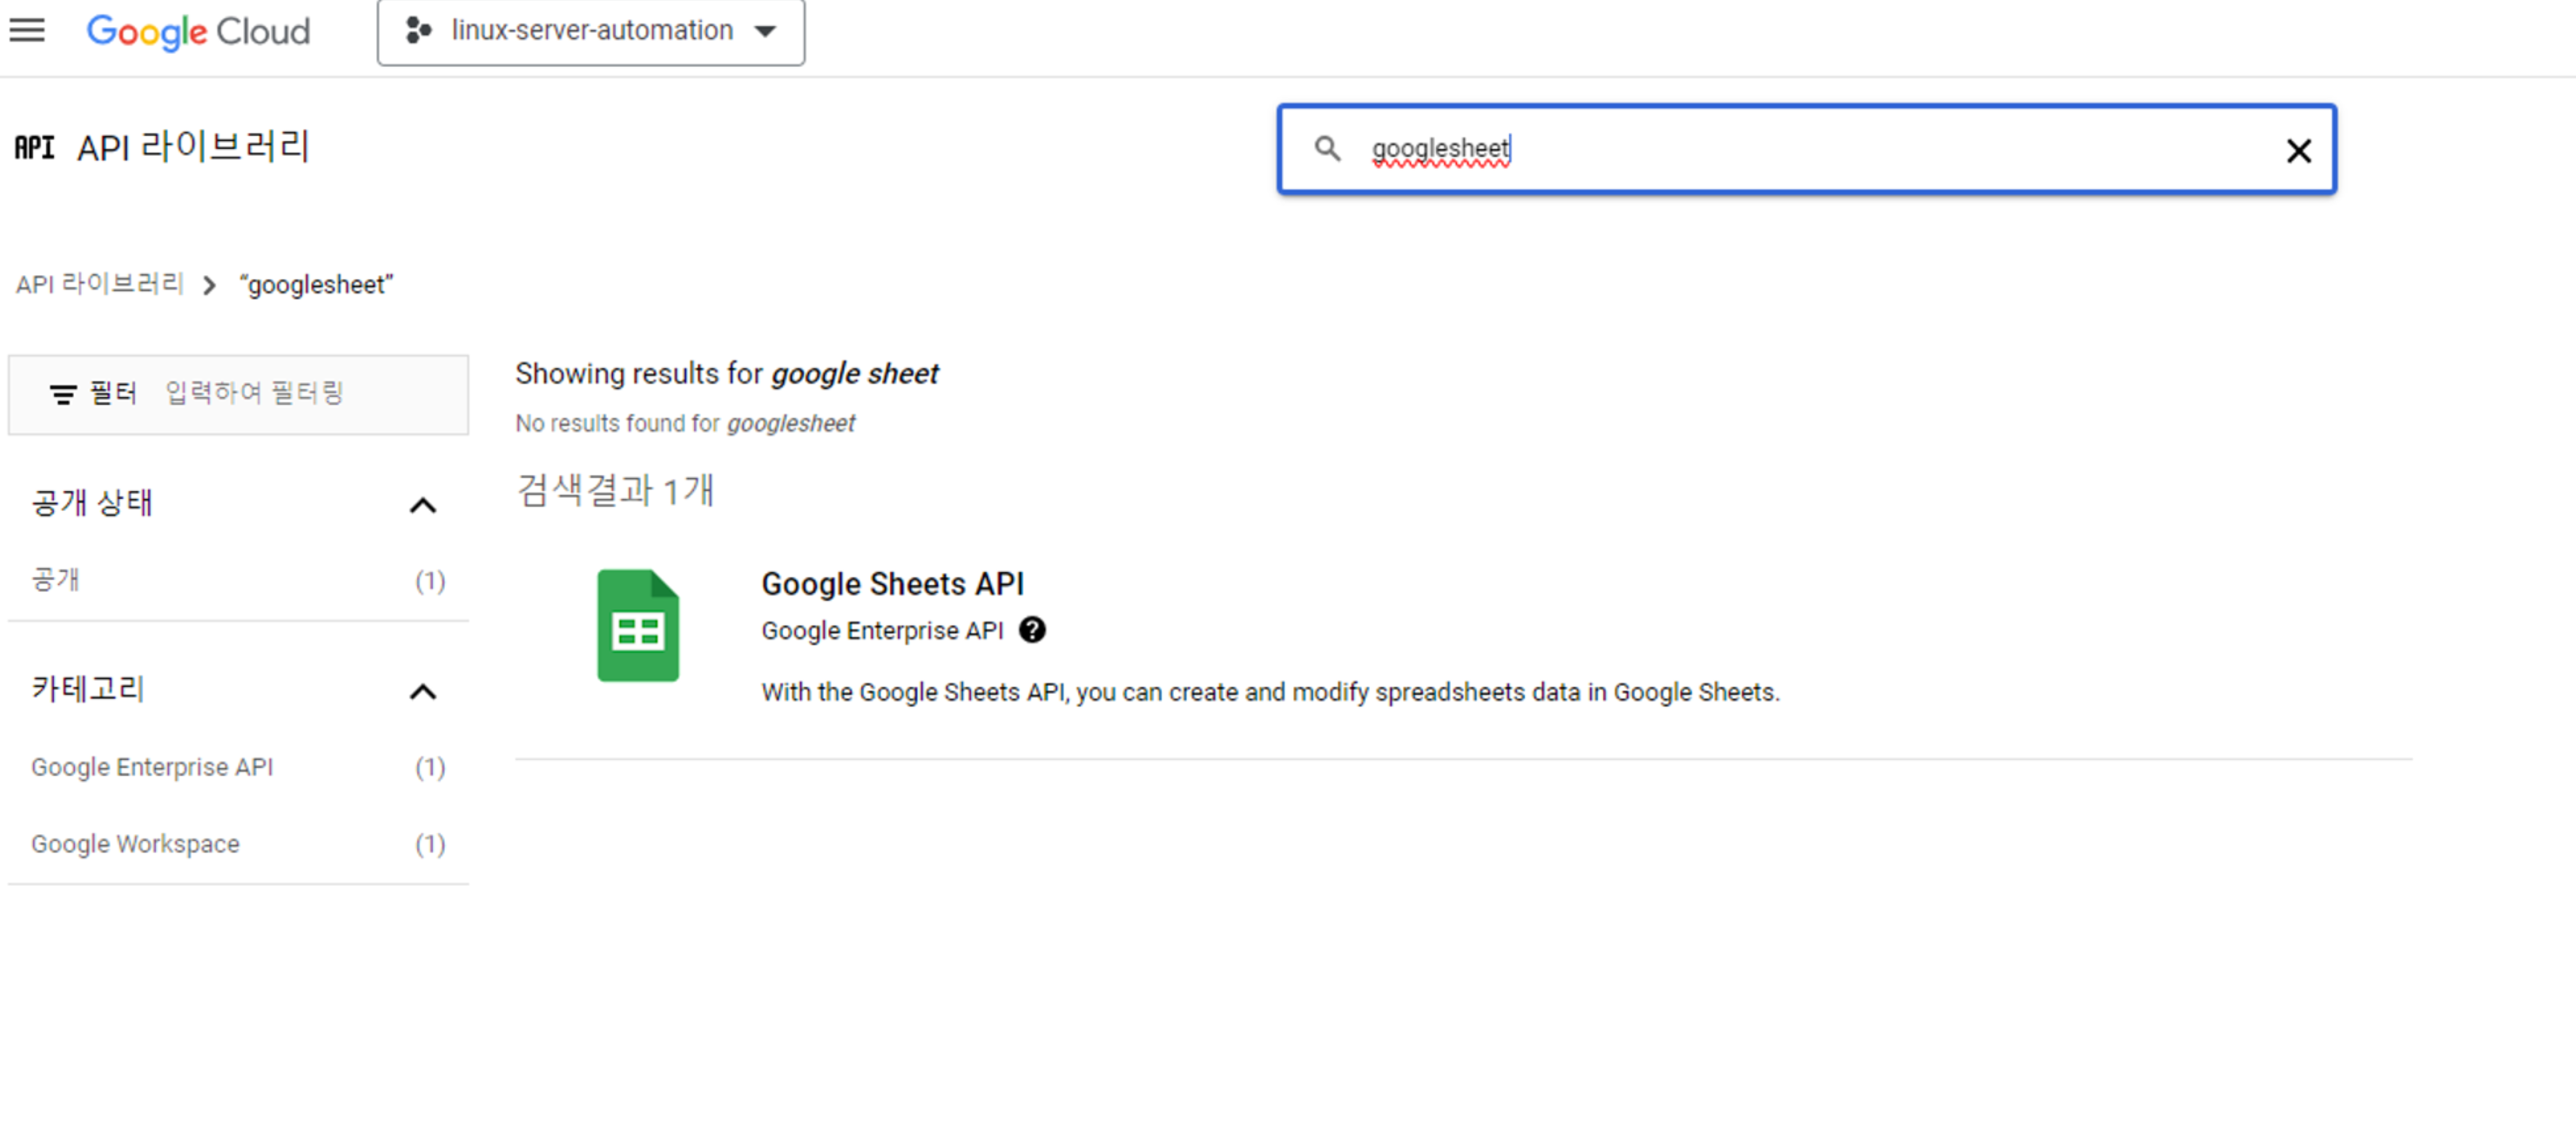
Task: Focus the googlesheet search field
Action: coord(1806,149)
